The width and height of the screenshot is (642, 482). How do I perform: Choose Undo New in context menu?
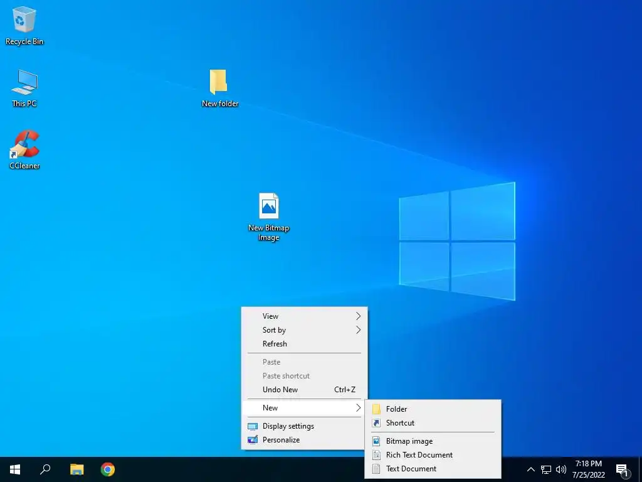click(304, 389)
